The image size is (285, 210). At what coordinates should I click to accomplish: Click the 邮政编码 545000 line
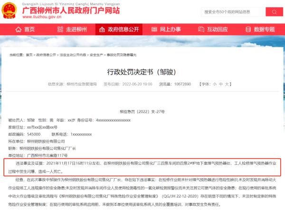coord(24,134)
